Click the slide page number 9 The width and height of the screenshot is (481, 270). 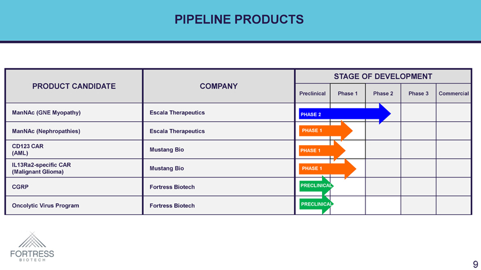(x=475, y=264)
